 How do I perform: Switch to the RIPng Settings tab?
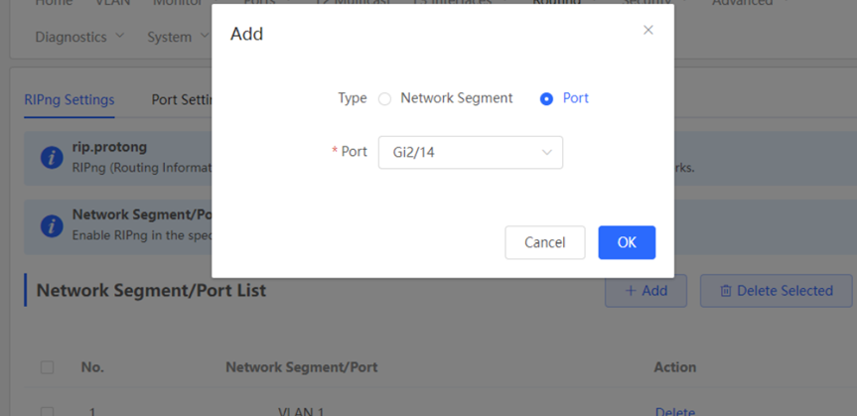coord(70,100)
